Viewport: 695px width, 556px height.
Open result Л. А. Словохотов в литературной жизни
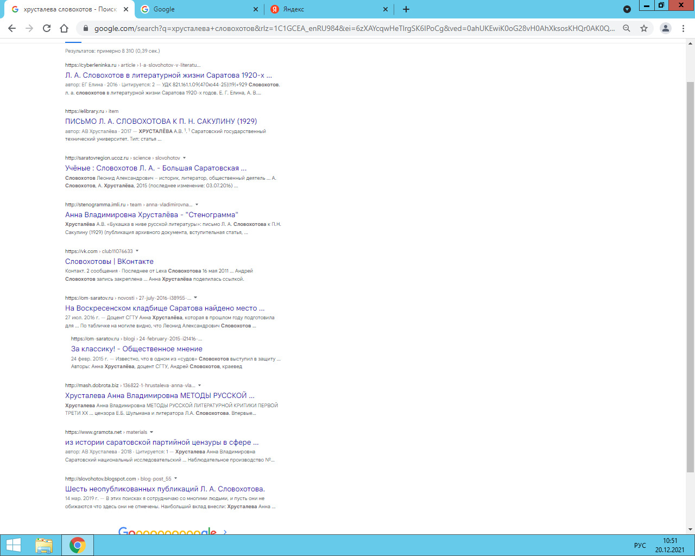click(169, 75)
